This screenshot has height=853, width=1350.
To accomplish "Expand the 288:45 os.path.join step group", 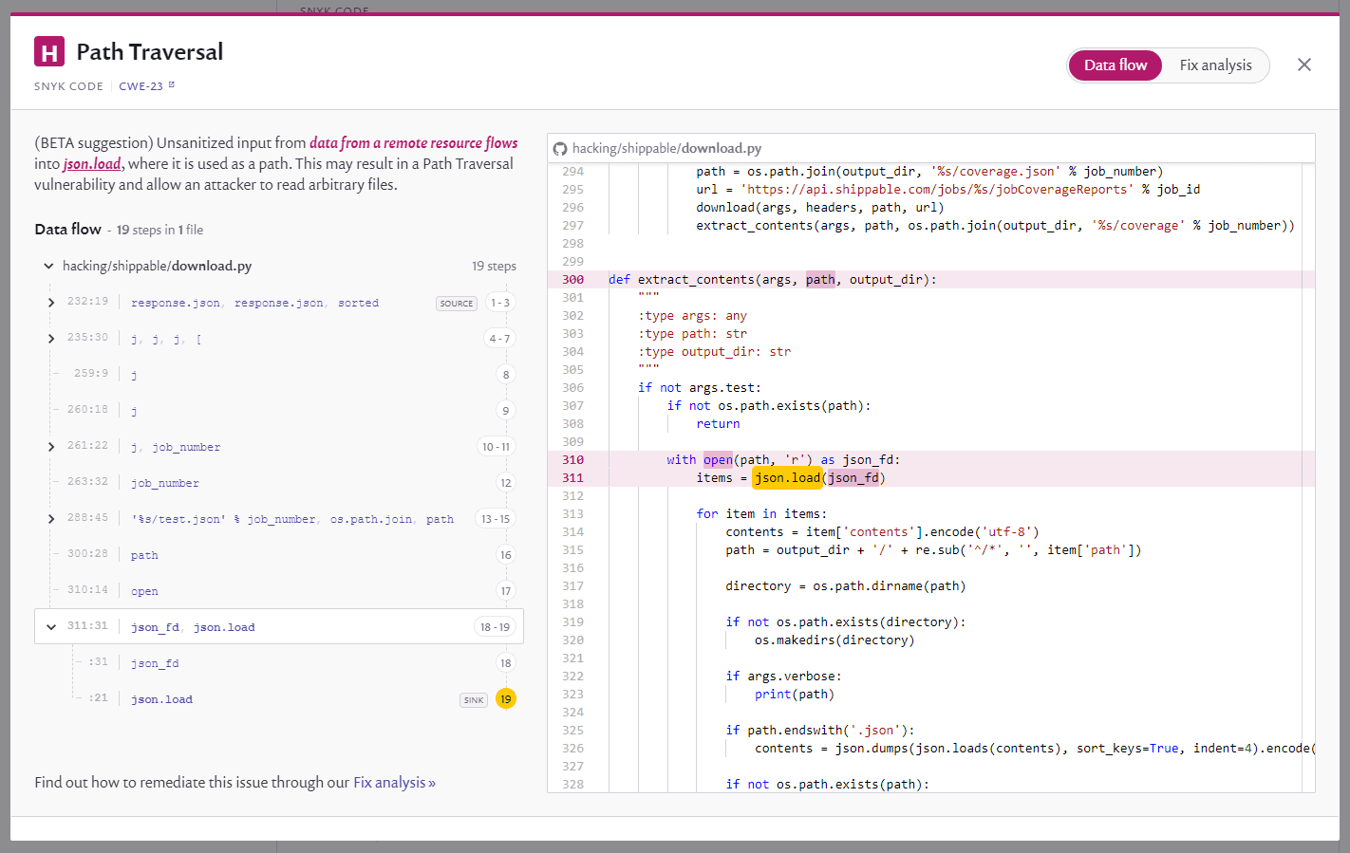I will (x=51, y=519).
